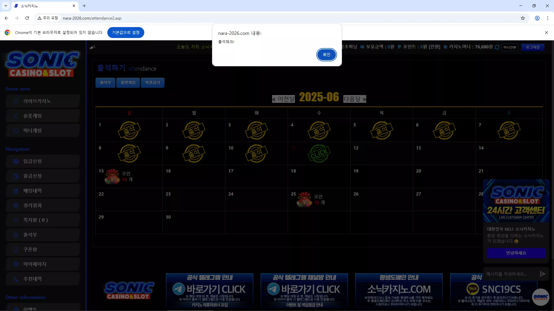Click the chat message input field
The height and width of the screenshot is (311, 554).
point(511,274)
